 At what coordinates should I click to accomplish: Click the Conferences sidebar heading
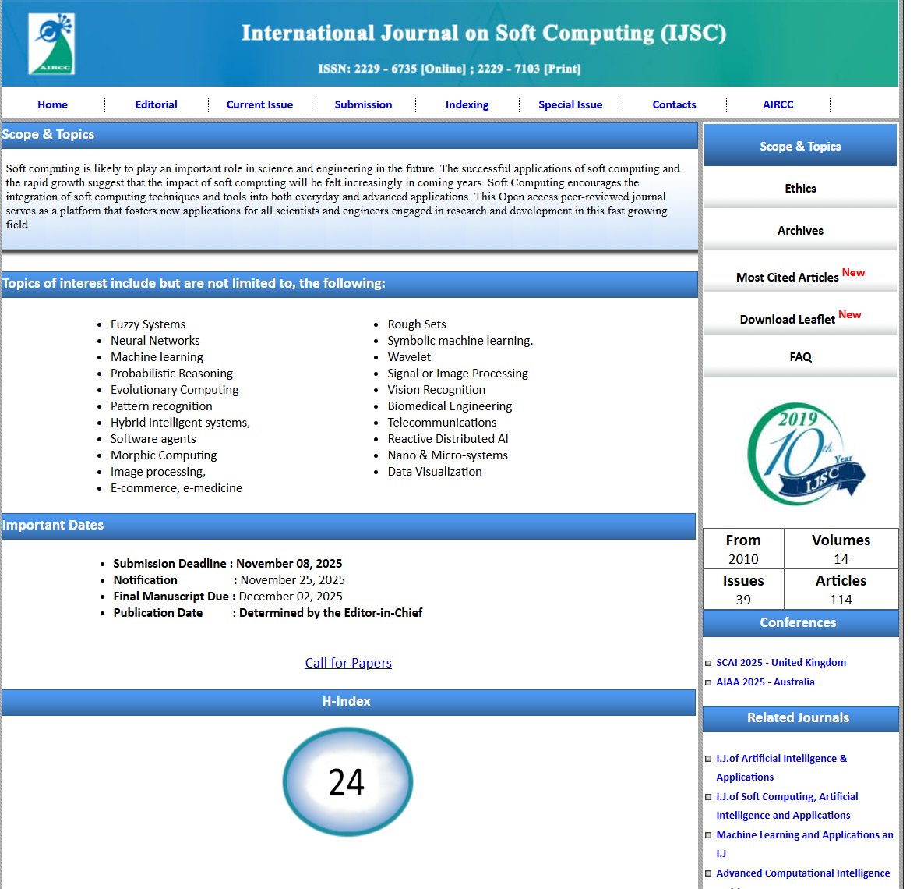[800, 623]
